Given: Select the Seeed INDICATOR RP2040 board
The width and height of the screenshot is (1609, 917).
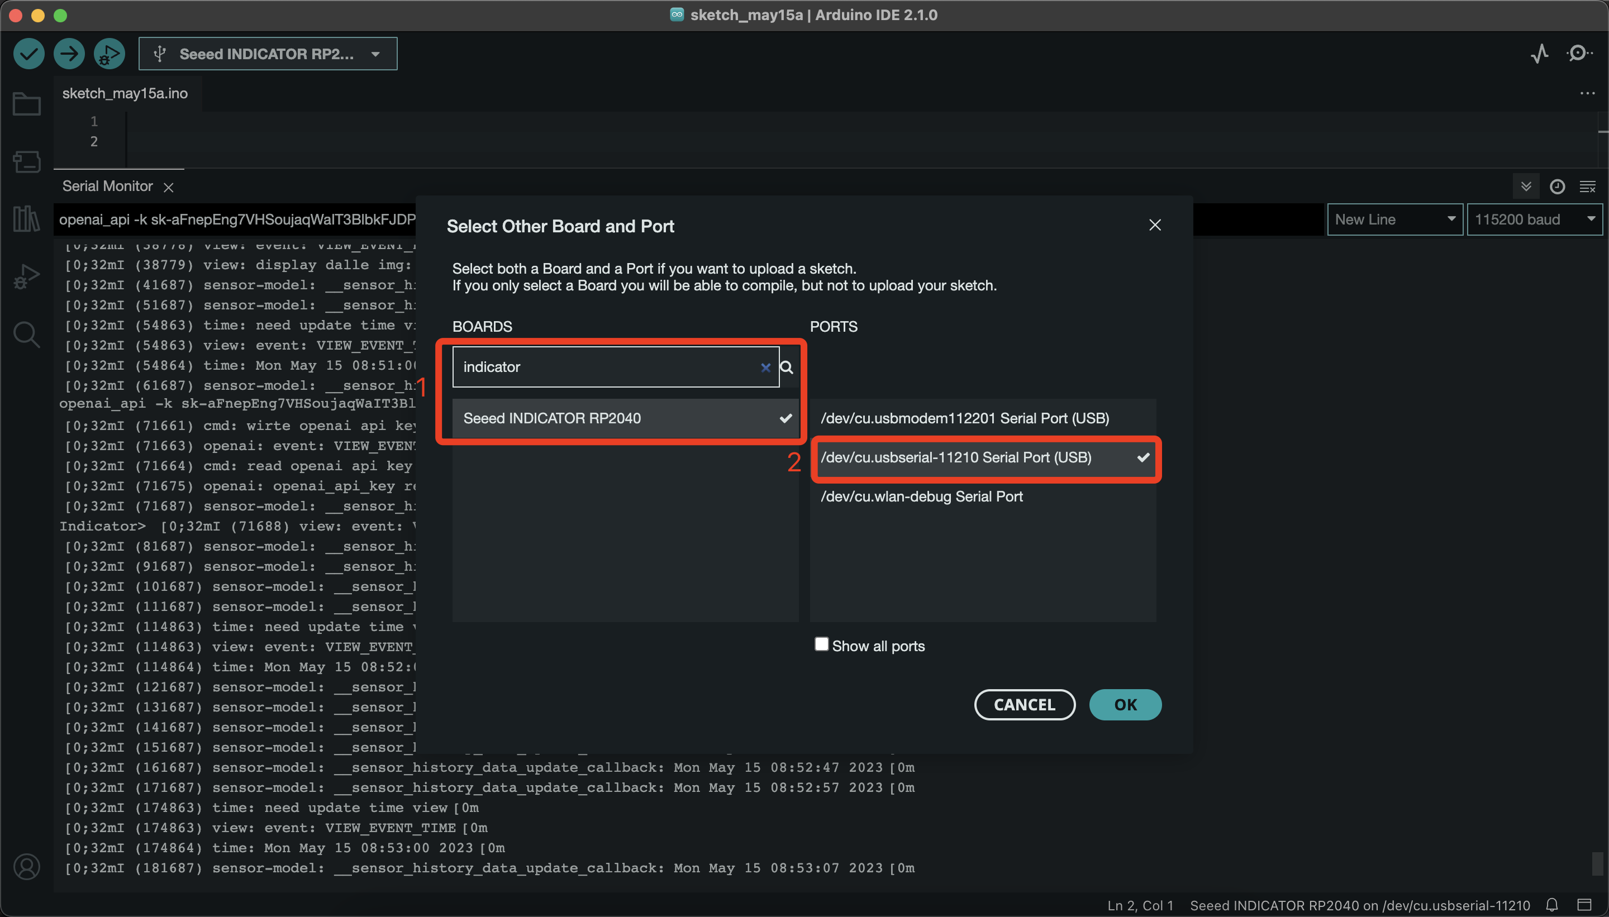Looking at the screenshot, I should (625, 418).
